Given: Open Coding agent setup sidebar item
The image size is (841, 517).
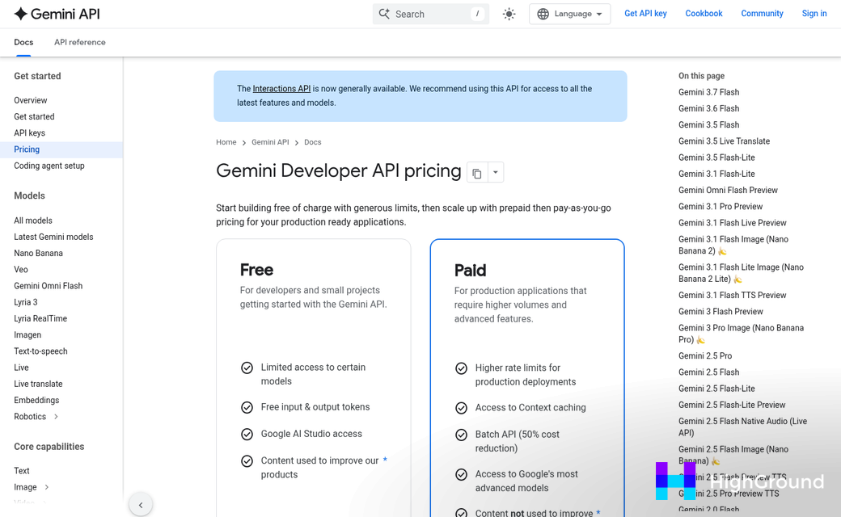Looking at the screenshot, I should tap(49, 166).
